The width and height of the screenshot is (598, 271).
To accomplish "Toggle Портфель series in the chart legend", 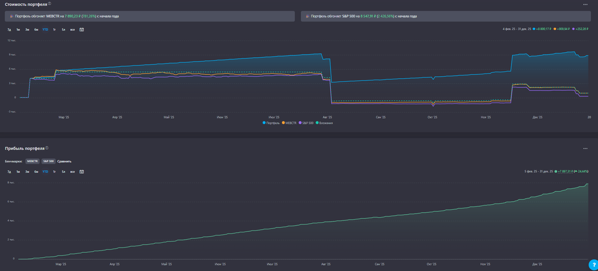I will (271, 123).
